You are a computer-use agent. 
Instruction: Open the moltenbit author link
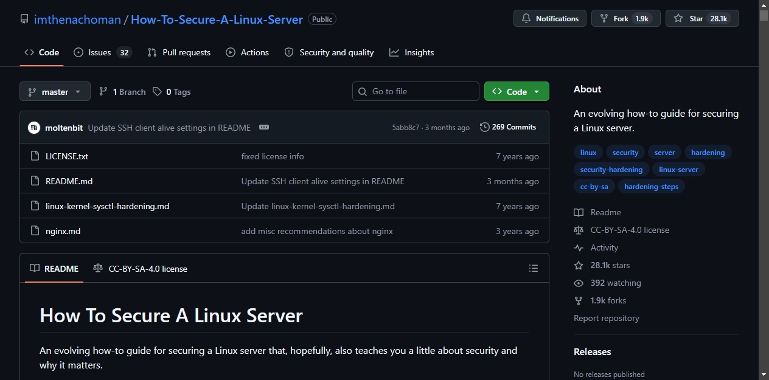(x=64, y=128)
